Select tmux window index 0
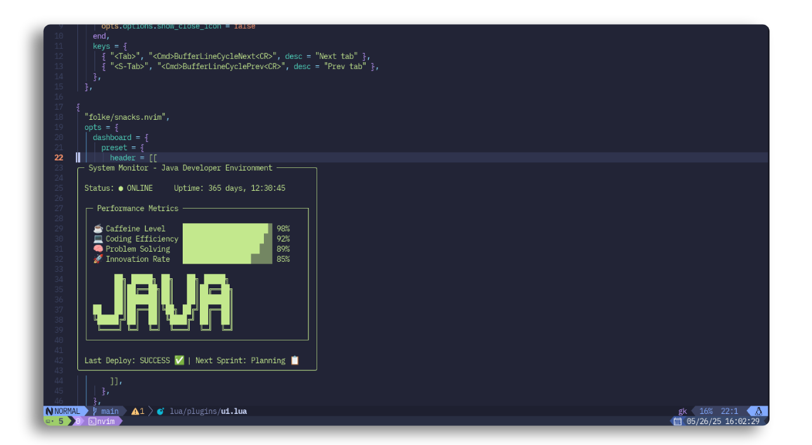 click(x=79, y=422)
